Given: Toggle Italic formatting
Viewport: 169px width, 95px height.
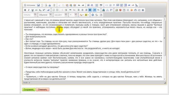Looking at the screenshot, I should (29, 10).
